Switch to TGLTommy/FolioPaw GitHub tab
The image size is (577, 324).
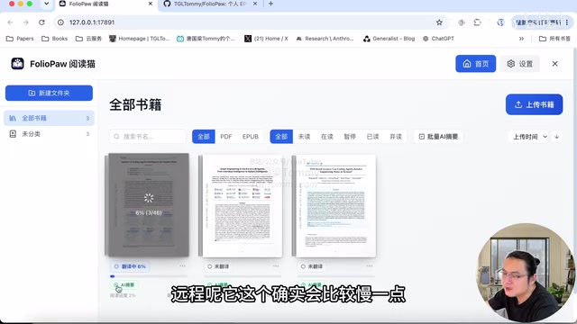coord(210,4)
